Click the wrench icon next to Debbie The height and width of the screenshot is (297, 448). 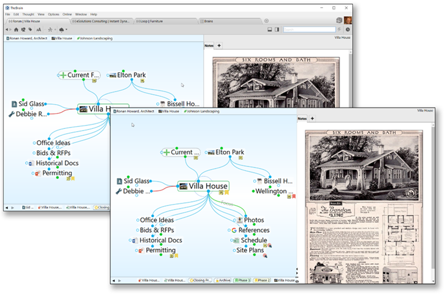point(119,191)
